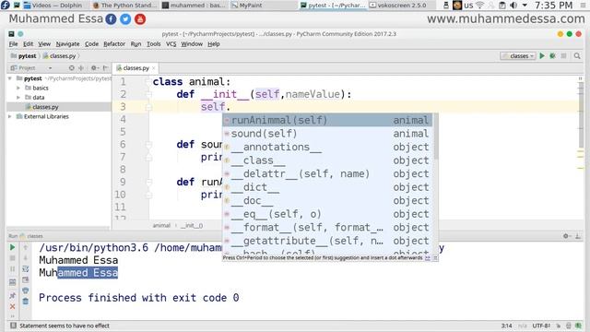Screen dimensions: 590x332
Task: Click the editor vertical scrollbar
Action: (581, 114)
